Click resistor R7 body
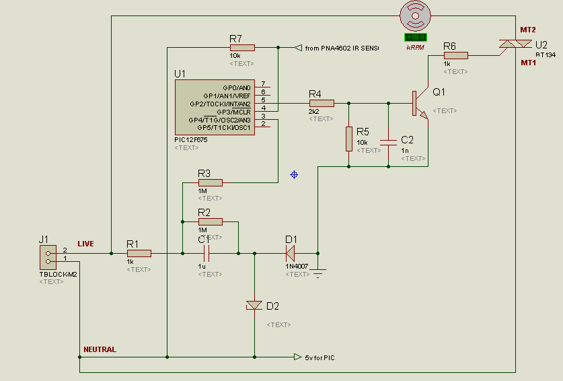The height and width of the screenshot is (381, 563). pos(242,47)
